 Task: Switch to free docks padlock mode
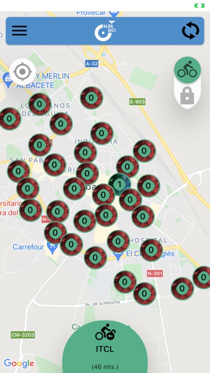187,95
